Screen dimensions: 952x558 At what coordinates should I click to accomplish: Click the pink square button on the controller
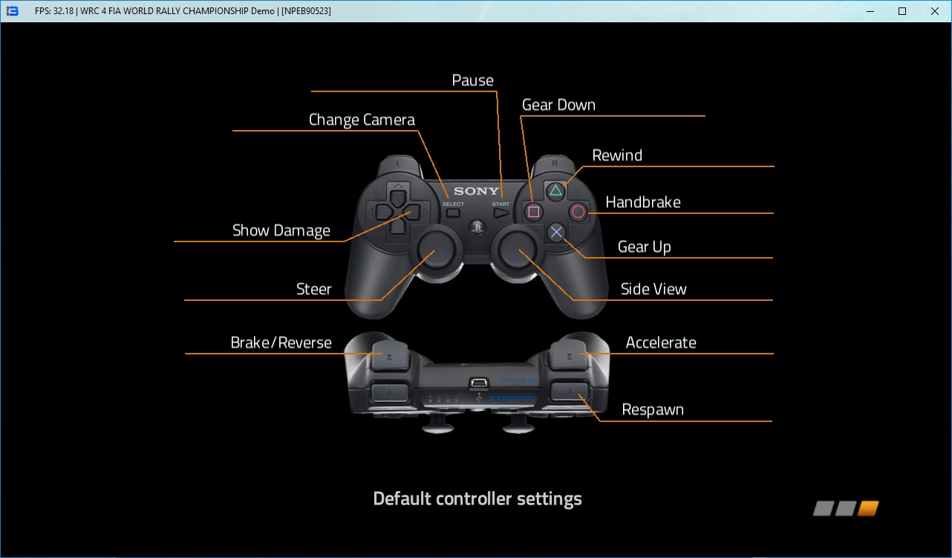tap(533, 212)
